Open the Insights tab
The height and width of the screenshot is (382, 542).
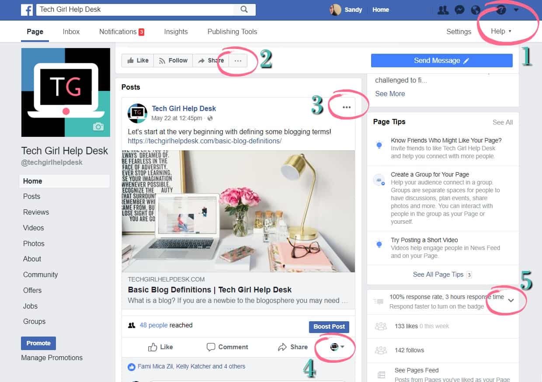click(176, 31)
